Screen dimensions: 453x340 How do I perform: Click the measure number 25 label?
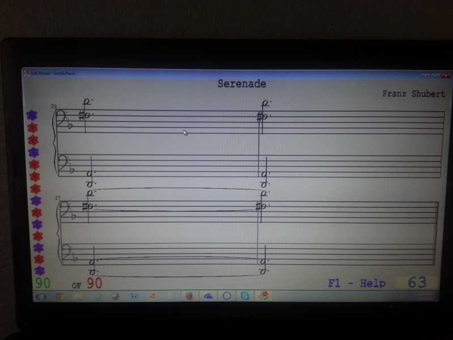point(54,107)
